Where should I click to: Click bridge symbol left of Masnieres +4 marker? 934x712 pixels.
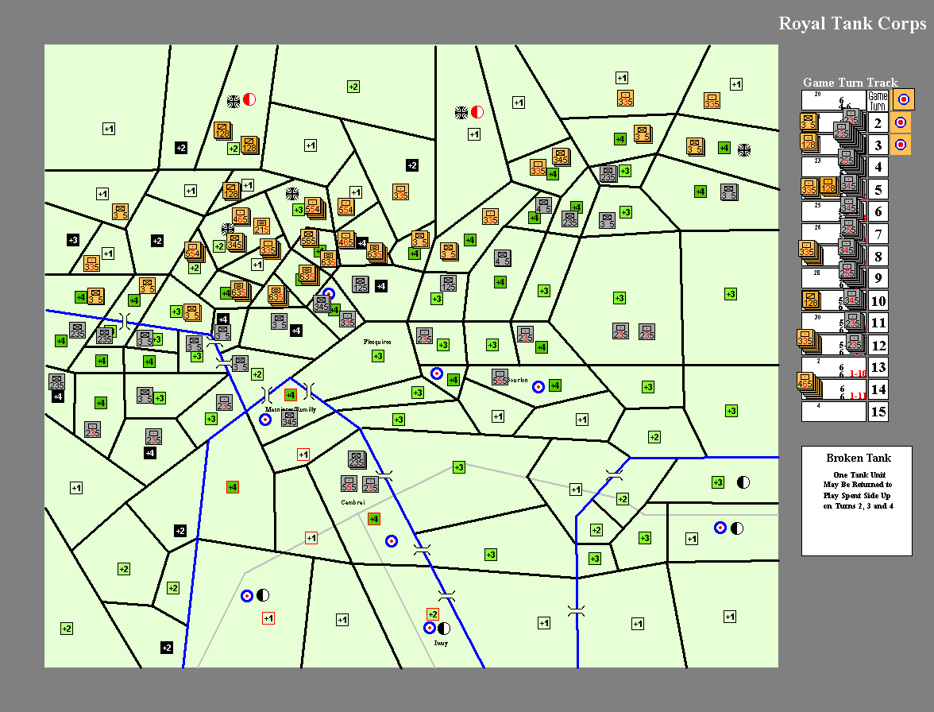[268, 394]
